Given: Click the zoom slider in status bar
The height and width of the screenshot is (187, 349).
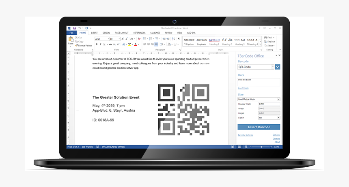Looking at the screenshot, I should [x=261, y=147].
